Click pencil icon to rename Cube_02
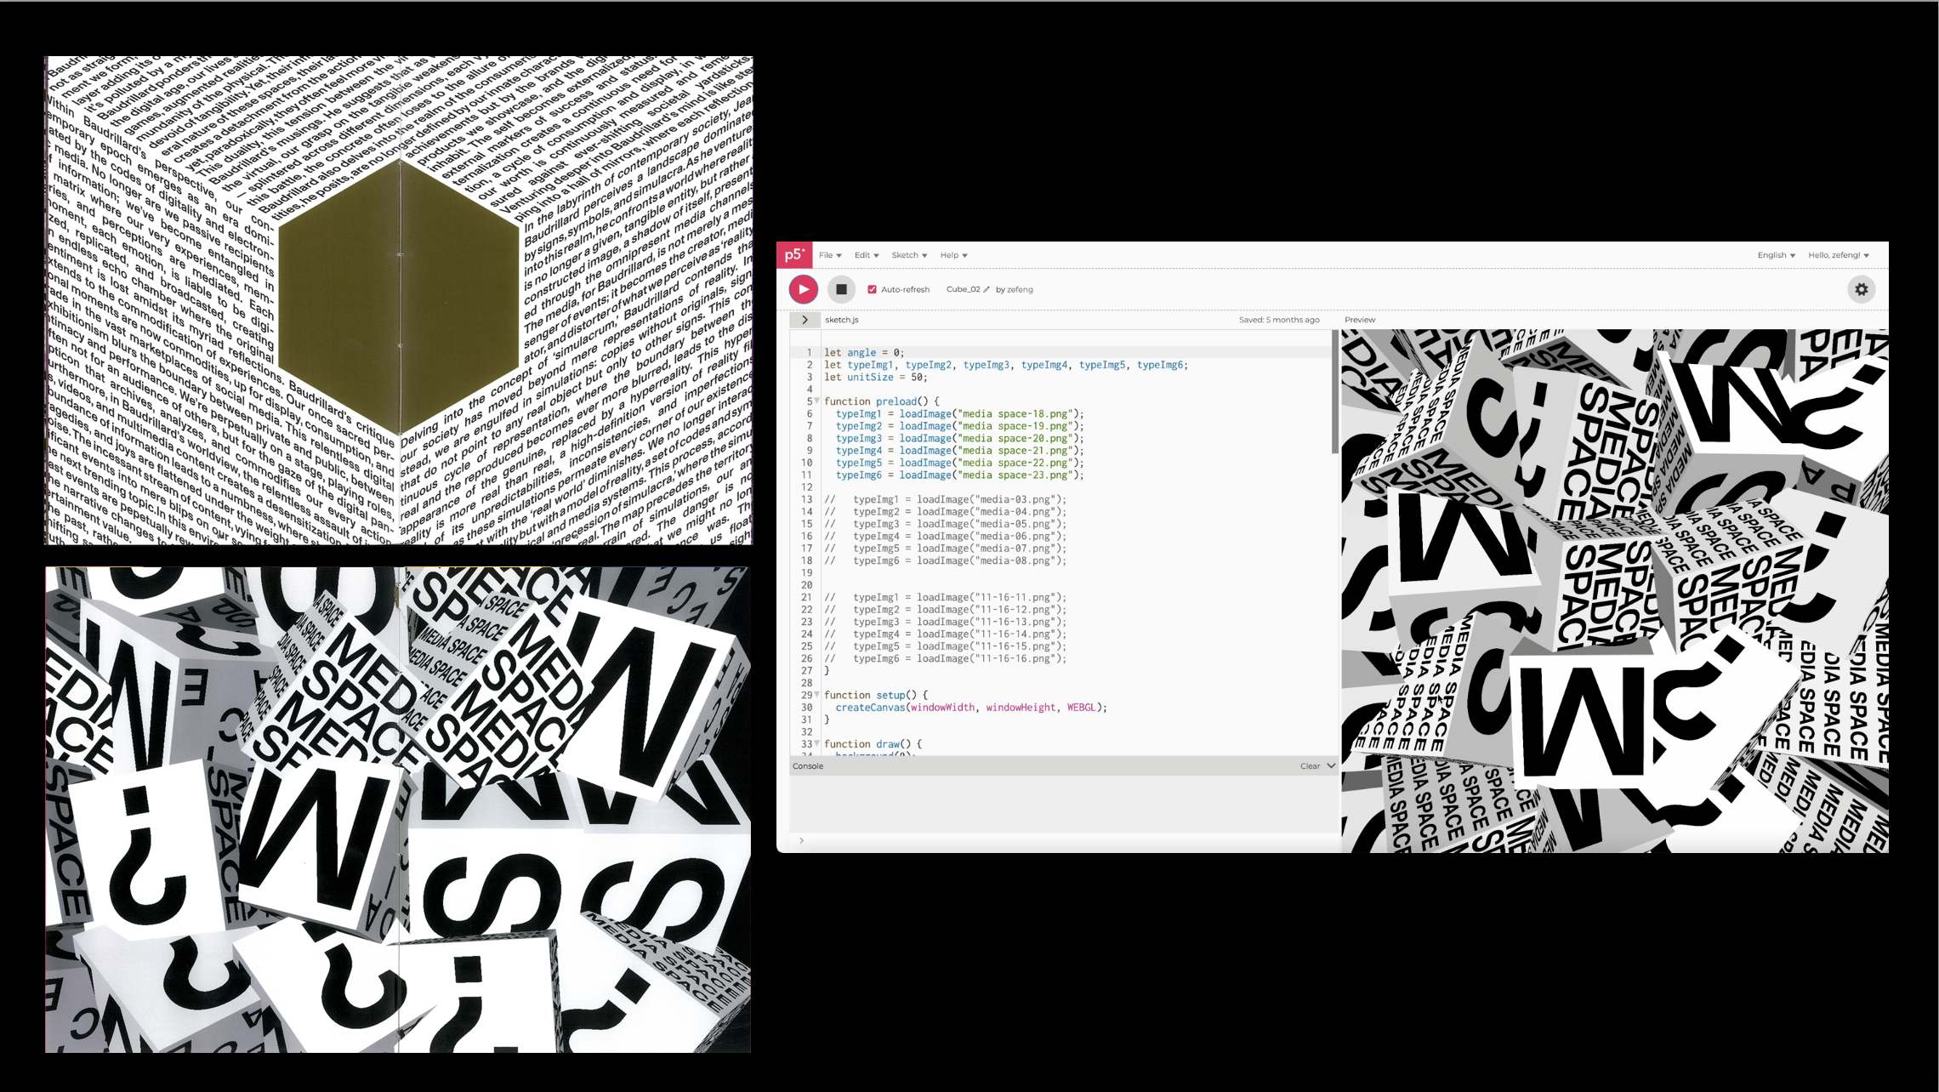Viewport: 1939px width, 1092px height. [x=987, y=290]
